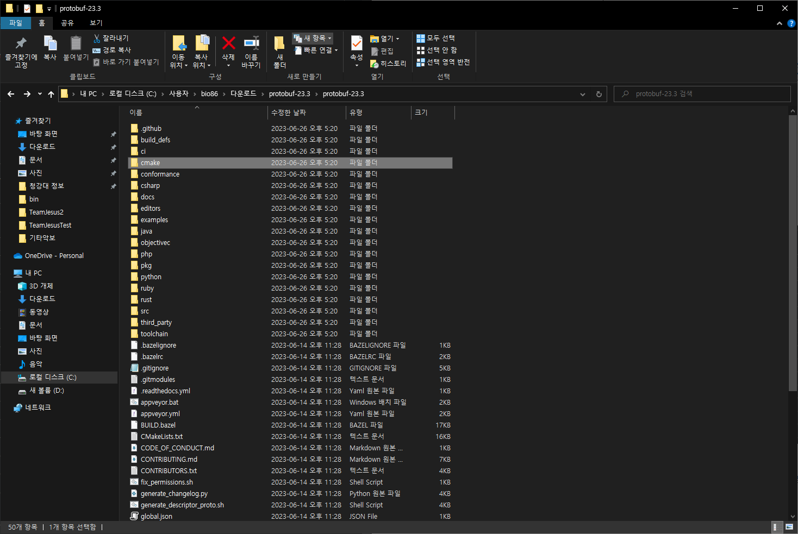Image resolution: width=798 pixels, height=534 pixels.
Task: Switch to the 공유 ribbon tab
Action: click(x=67, y=23)
